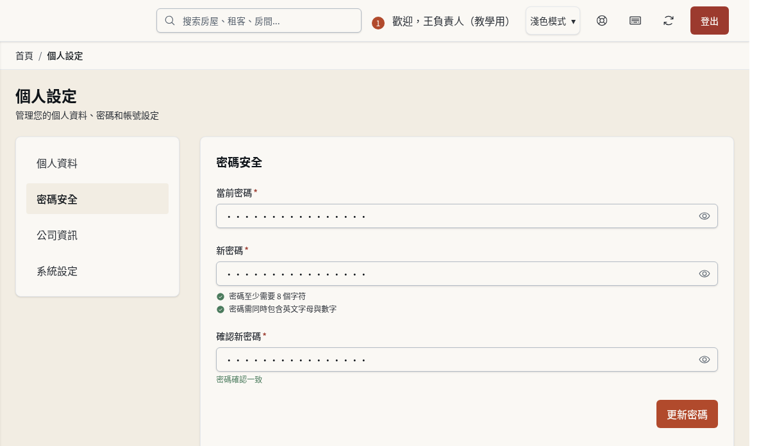Click the 密碼至少需要 8 個字符 requirement
Image resolution: width=759 pixels, height=446 pixels.
click(267, 296)
